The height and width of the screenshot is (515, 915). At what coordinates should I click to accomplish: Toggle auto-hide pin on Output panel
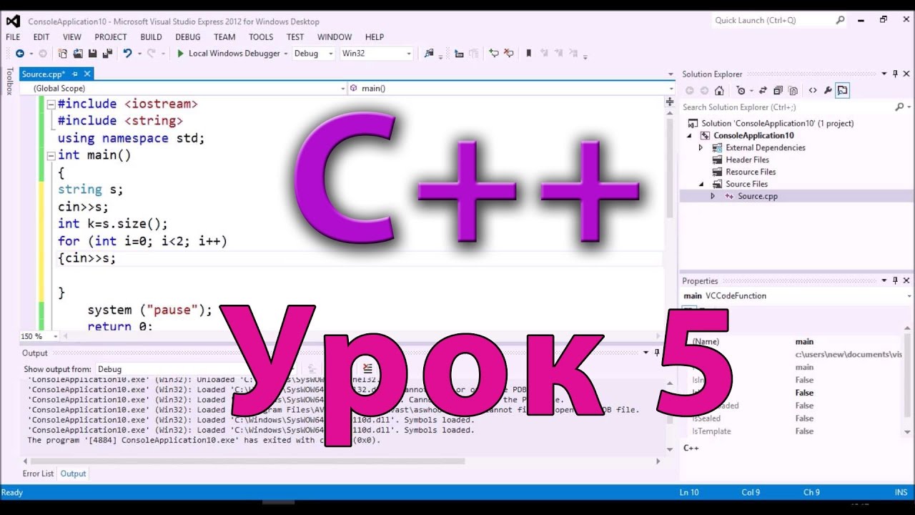tap(657, 353)
